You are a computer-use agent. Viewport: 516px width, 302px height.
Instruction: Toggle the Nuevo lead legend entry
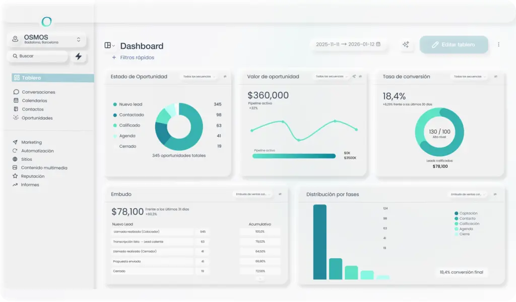pyautogui.click(x=130, y=105)
